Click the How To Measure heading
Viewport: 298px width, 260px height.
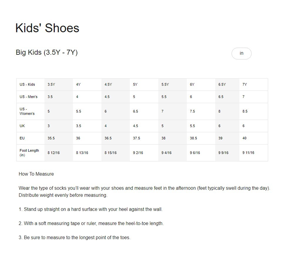[36, 174]
